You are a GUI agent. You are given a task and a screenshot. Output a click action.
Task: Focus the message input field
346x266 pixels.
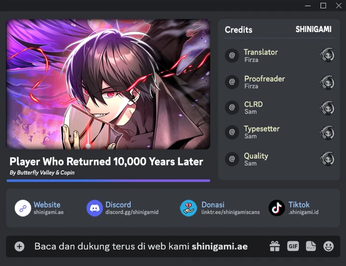pos(146,246)
